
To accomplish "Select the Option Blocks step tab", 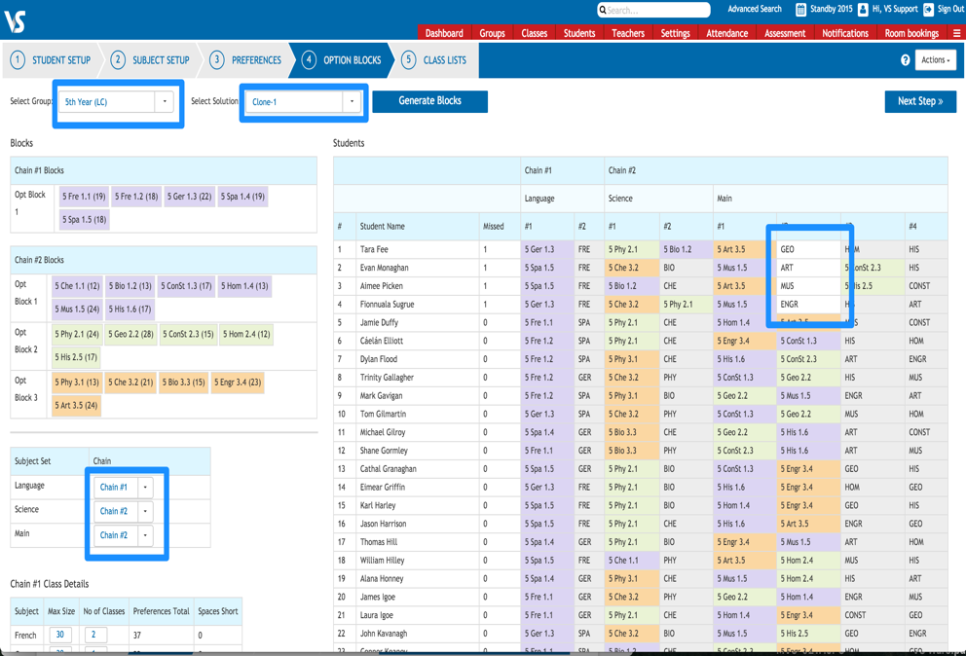I will [342, 59].
